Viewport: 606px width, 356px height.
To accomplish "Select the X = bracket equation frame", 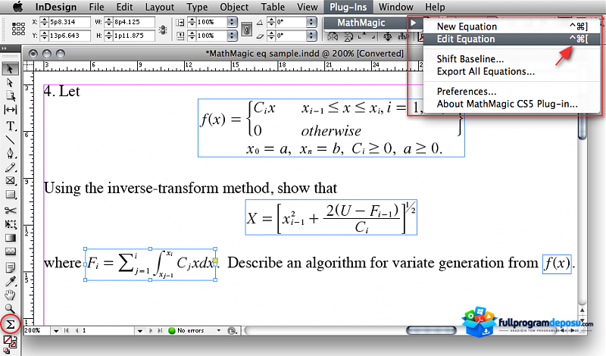I will (x=331, y=217).
